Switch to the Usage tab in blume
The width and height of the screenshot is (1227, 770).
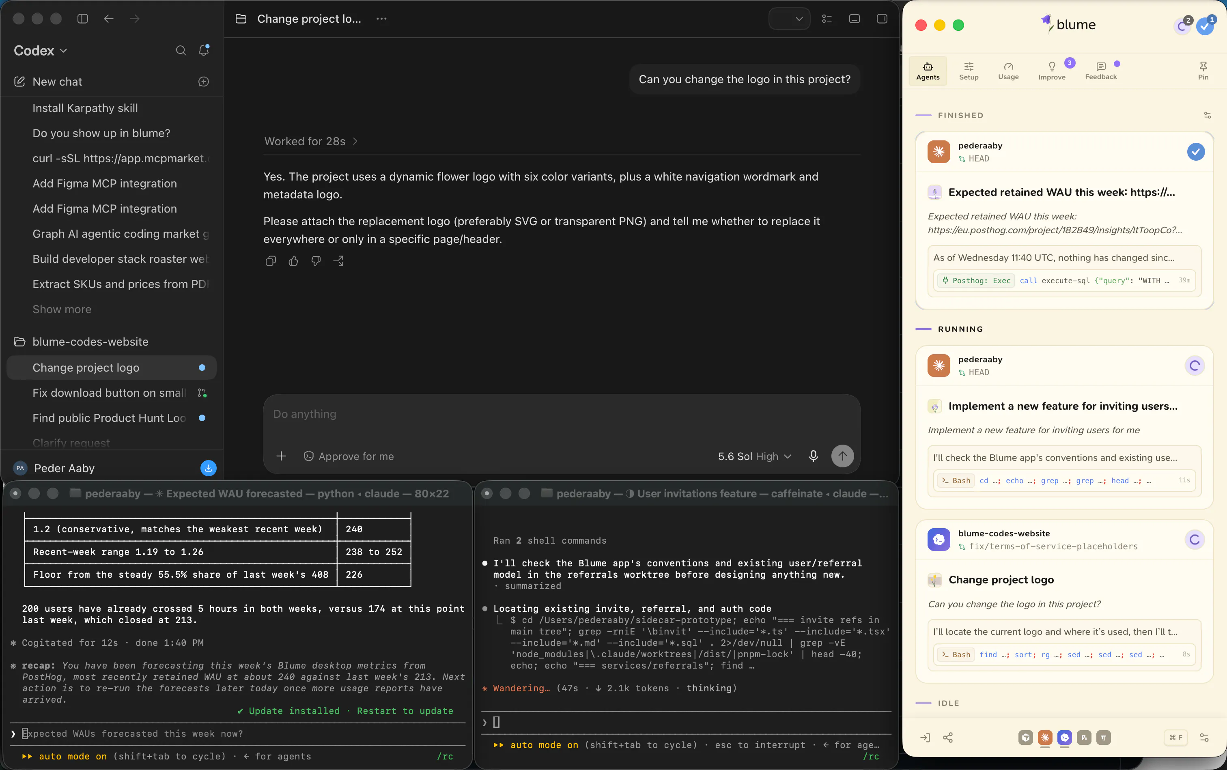point(1008,71)
